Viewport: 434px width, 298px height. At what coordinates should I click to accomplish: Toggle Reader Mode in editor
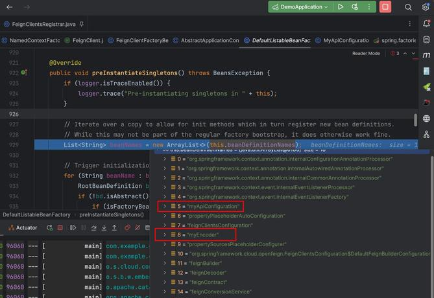[366, 53]
